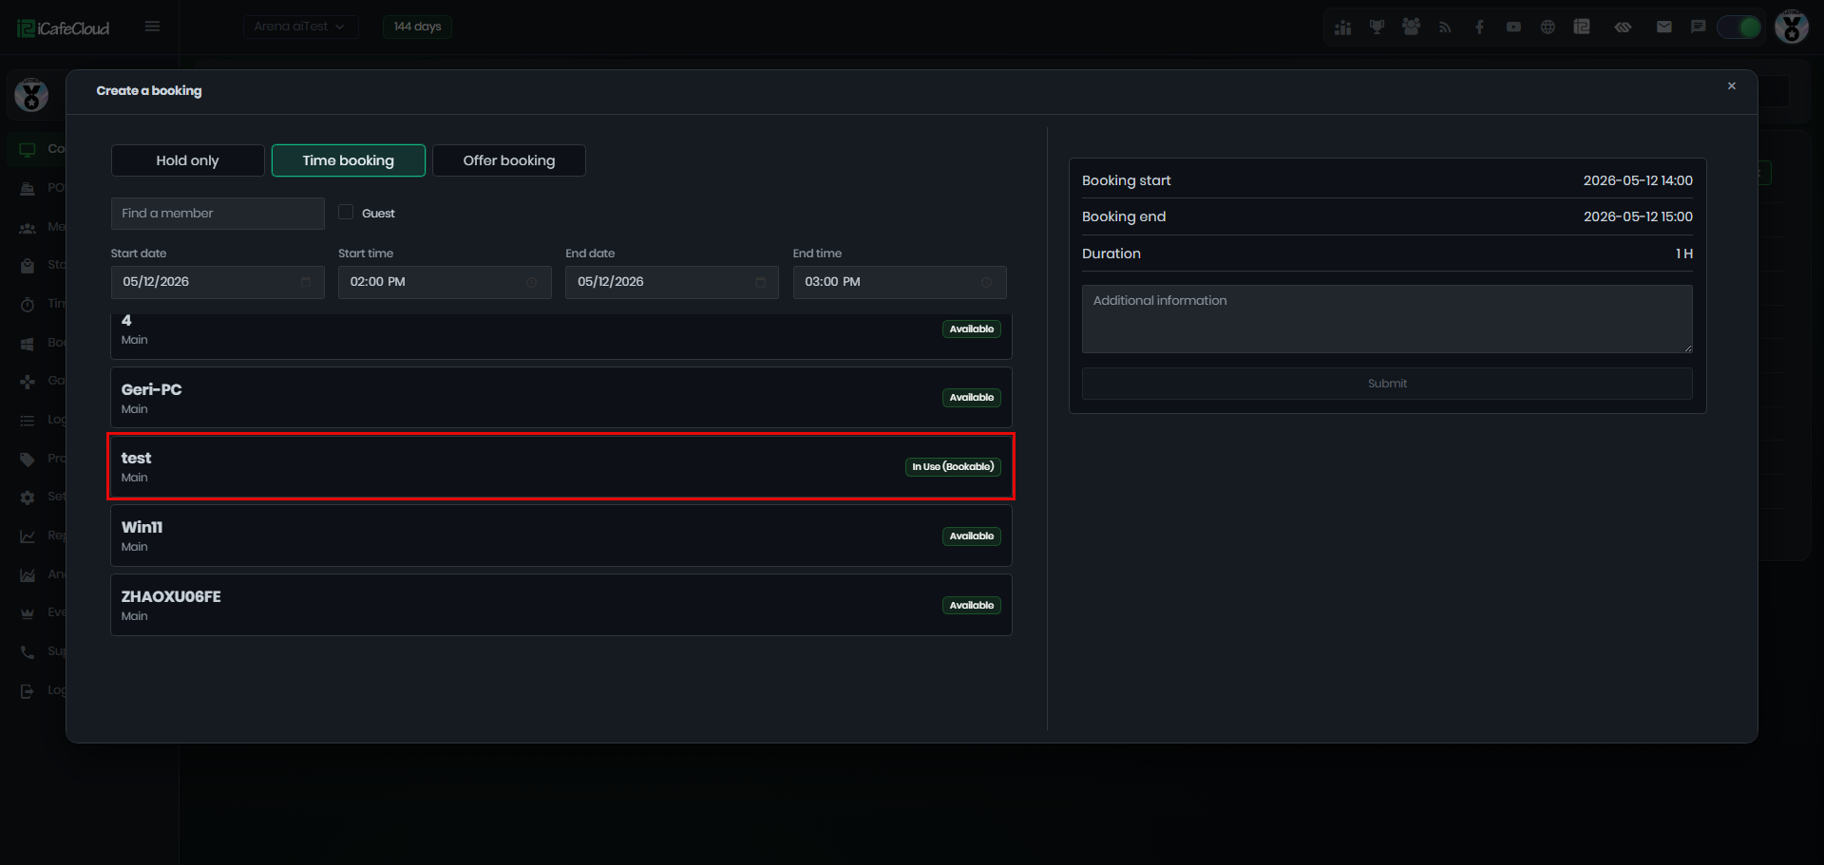Viewport: 1824px width, 865px height.
Task: Open the Windows logo sidebar icon
Action: (x=28, y=343)
